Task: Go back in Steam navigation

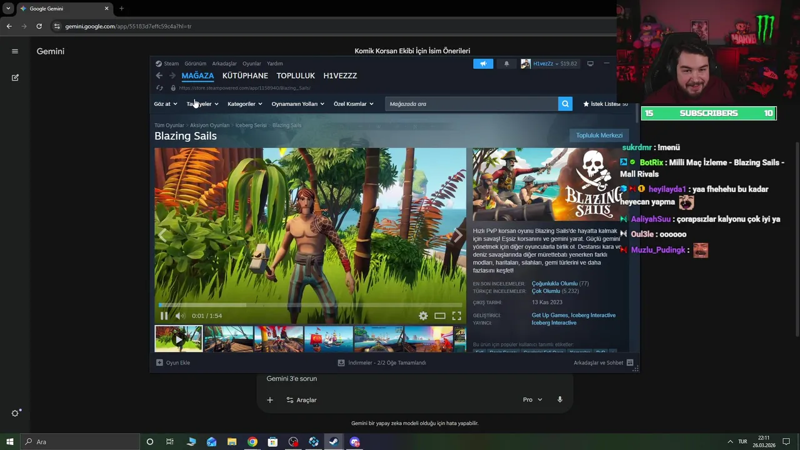Action: [x=159, y=76]
